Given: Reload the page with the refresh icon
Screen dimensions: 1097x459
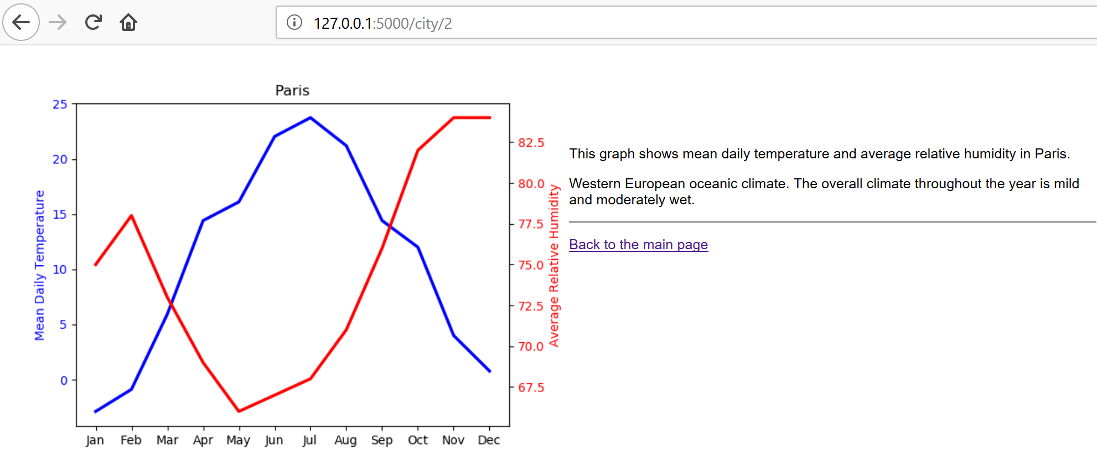Looking at the screenshot, I should tap(93, 22).
